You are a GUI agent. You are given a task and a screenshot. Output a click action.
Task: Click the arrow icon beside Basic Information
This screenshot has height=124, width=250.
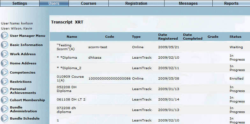coord(4,45)
